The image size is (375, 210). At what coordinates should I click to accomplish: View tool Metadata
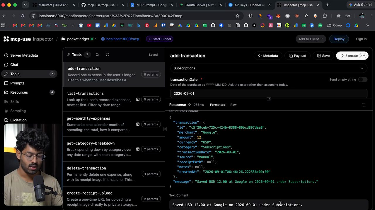click(x=268, y=56)
